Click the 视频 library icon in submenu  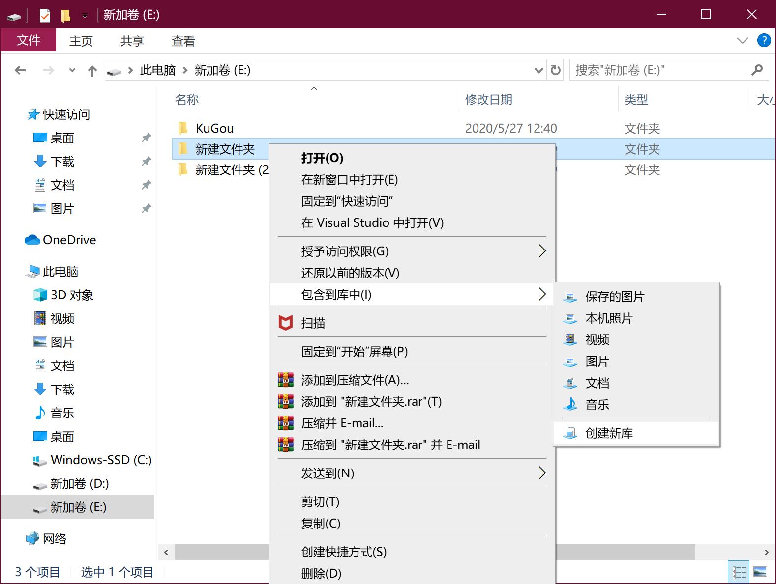click(x=569, y=339)
